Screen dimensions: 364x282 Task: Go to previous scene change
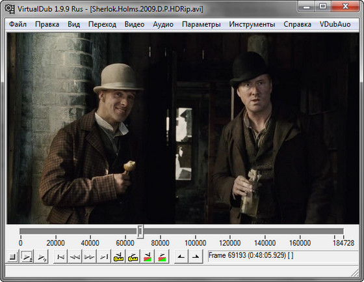pyautogui.click(x=147, y=257)
